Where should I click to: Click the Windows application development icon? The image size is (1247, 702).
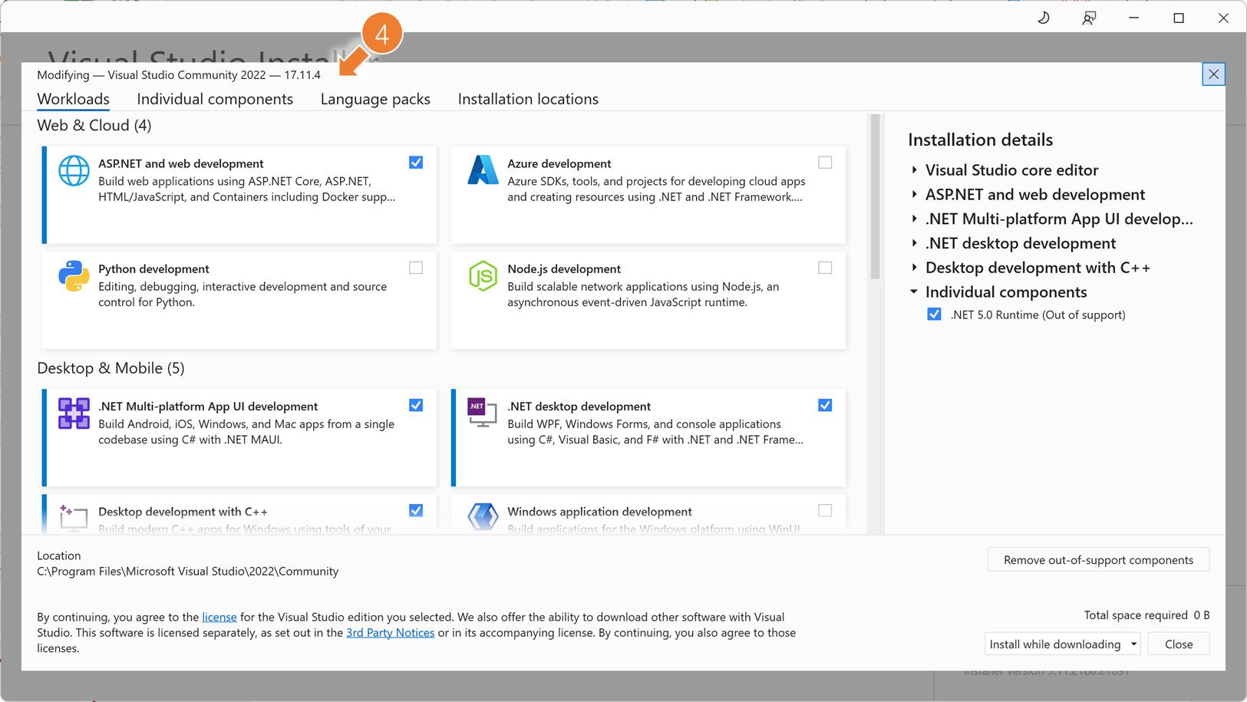[483, 518]
